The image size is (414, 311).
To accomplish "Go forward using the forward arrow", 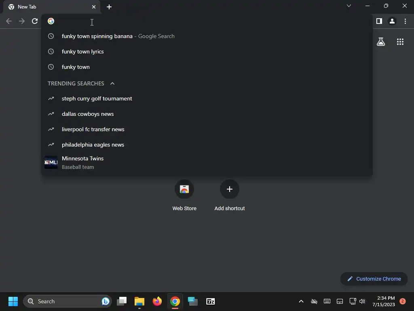I will pyautogui.click(x=22, y=21).
